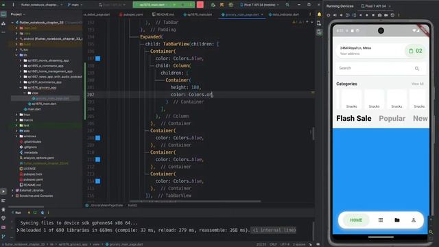Open the grid icon in bottom nav
The height and width of the screenshot is (247, 439).
(381, 220)
